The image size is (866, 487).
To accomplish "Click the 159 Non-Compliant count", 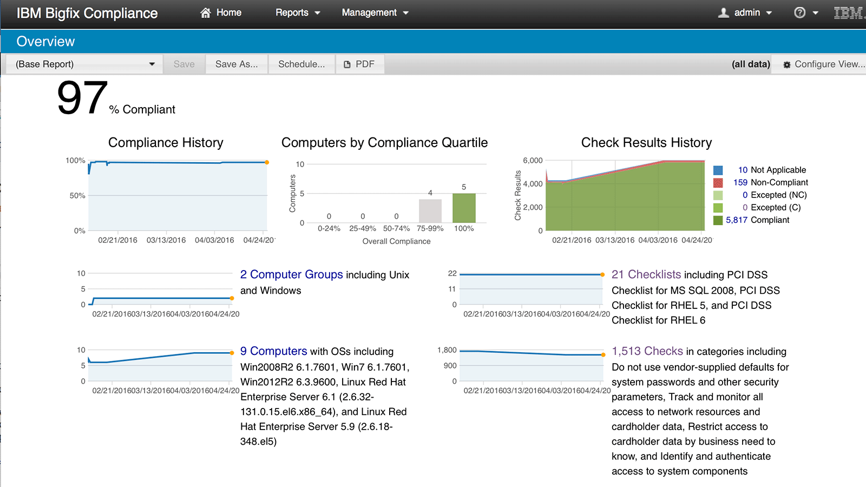I will coord(740,182).
